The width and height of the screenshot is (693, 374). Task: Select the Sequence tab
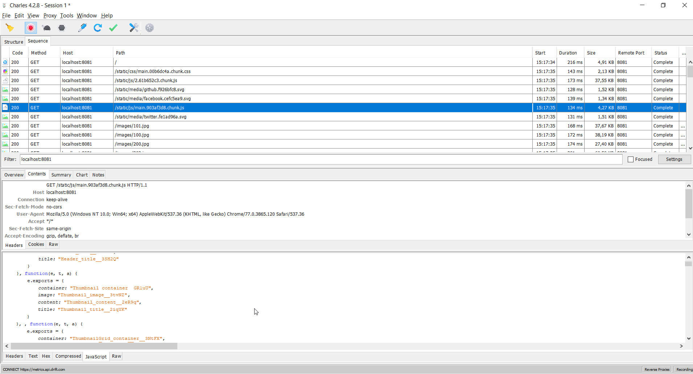[38, 41]
